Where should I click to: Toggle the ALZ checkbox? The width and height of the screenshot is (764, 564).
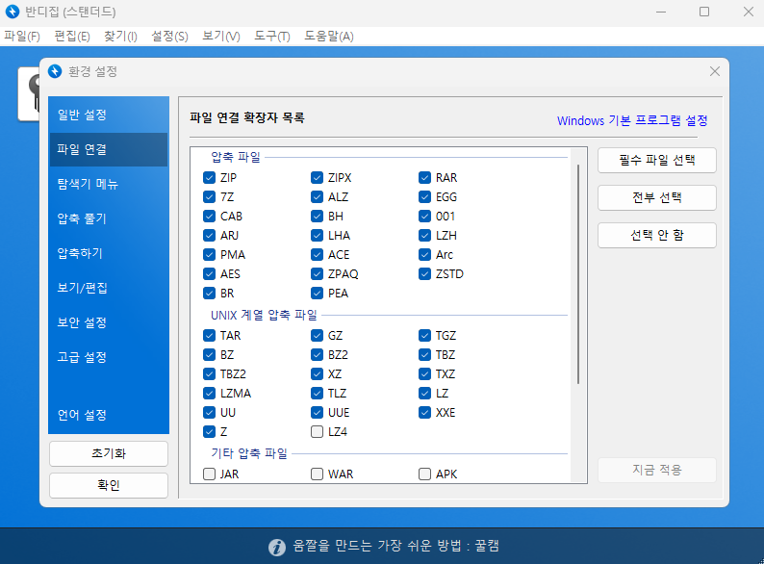(317, 197)
